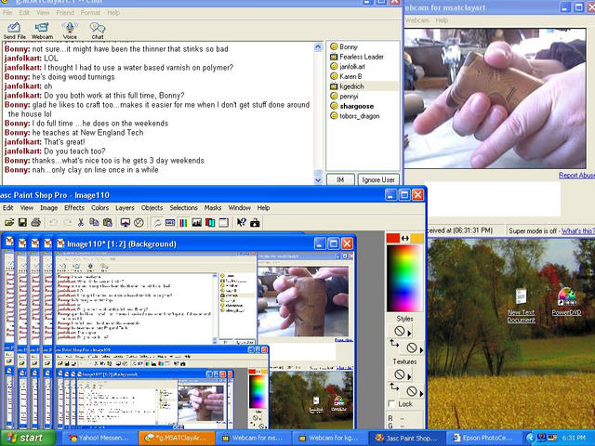Viewport: 595px width, 446px height.
Task: Click the context help arrow-question icon
Action: [242, 223]
